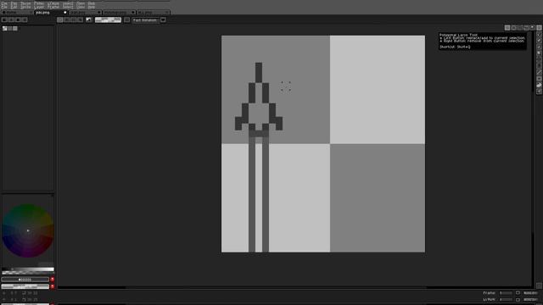Viewport: 543px width, 305px height.
Task: Select add to selection mode icon
Action: click(x=67, y=20)
